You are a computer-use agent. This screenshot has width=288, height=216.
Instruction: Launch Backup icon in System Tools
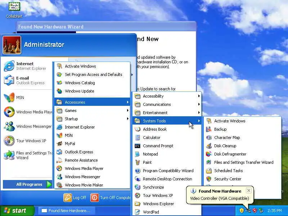(209, 129)
